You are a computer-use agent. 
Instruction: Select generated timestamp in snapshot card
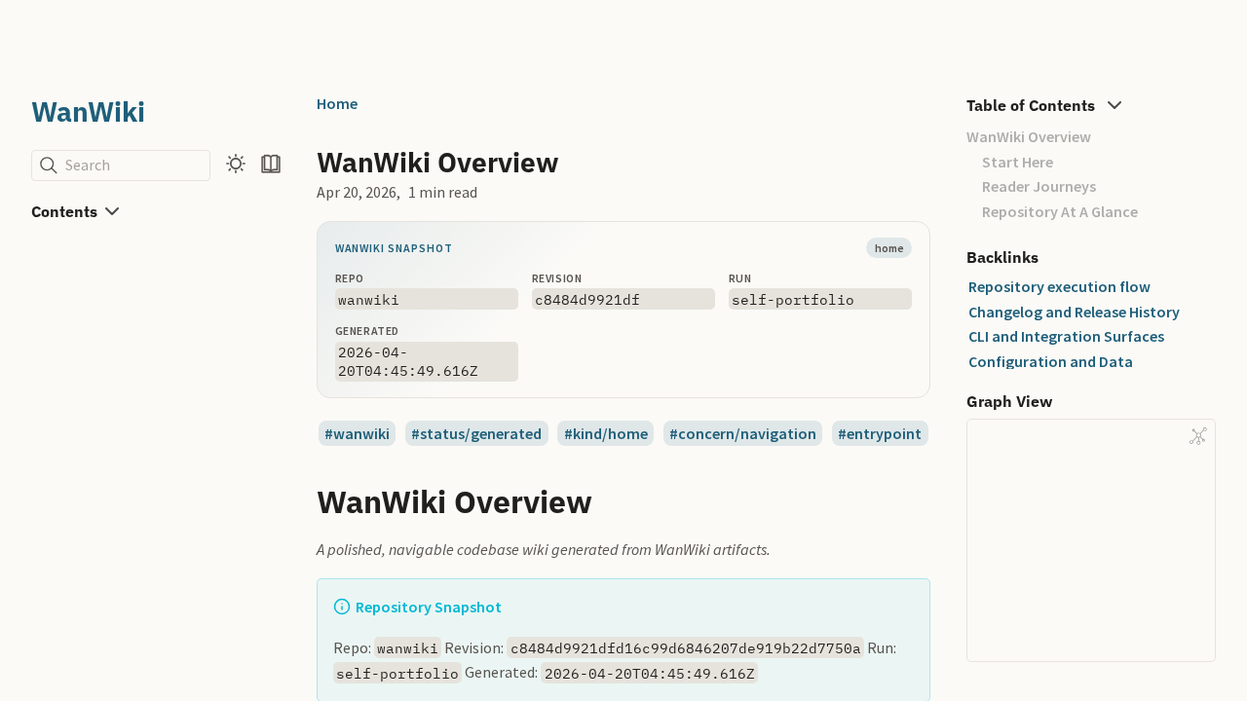click(x=427, y=361)
